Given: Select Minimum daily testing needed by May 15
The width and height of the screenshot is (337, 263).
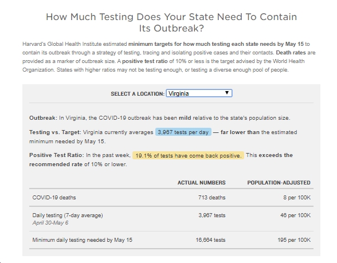Looking at the screenshot, I should [x=83, y=240].
